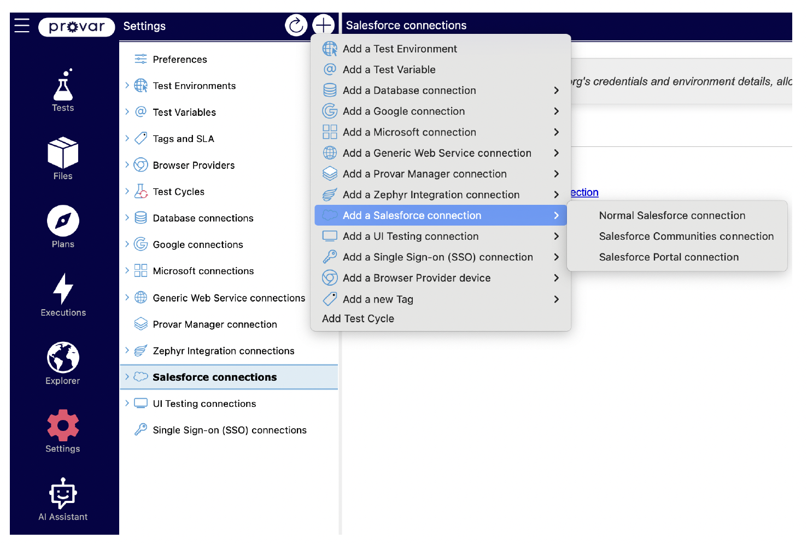Expand the Test Variables tree node
This screenshot has height=544, width=807.
[x=127, y=112]
